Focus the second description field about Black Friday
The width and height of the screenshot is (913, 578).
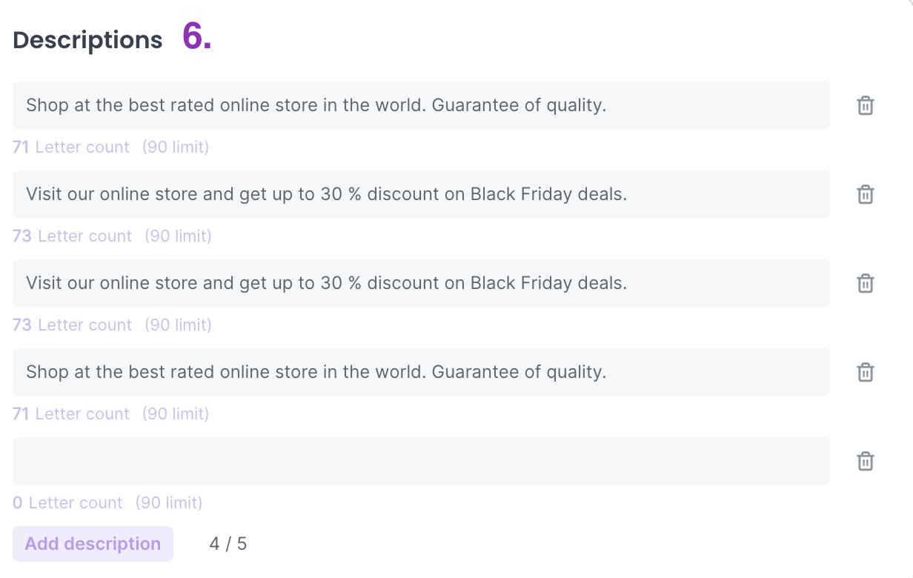click(421, 194)
